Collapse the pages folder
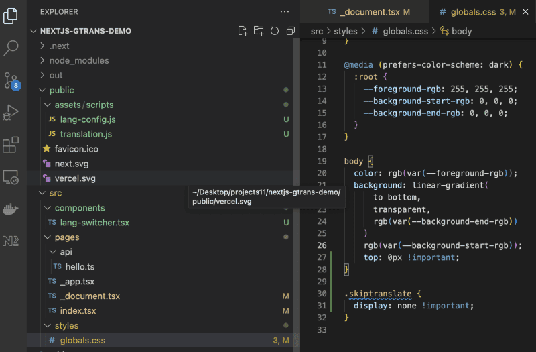 (66, 237)
